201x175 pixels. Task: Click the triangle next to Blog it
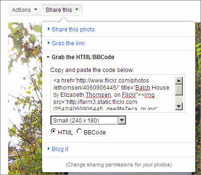click(49, 149)
